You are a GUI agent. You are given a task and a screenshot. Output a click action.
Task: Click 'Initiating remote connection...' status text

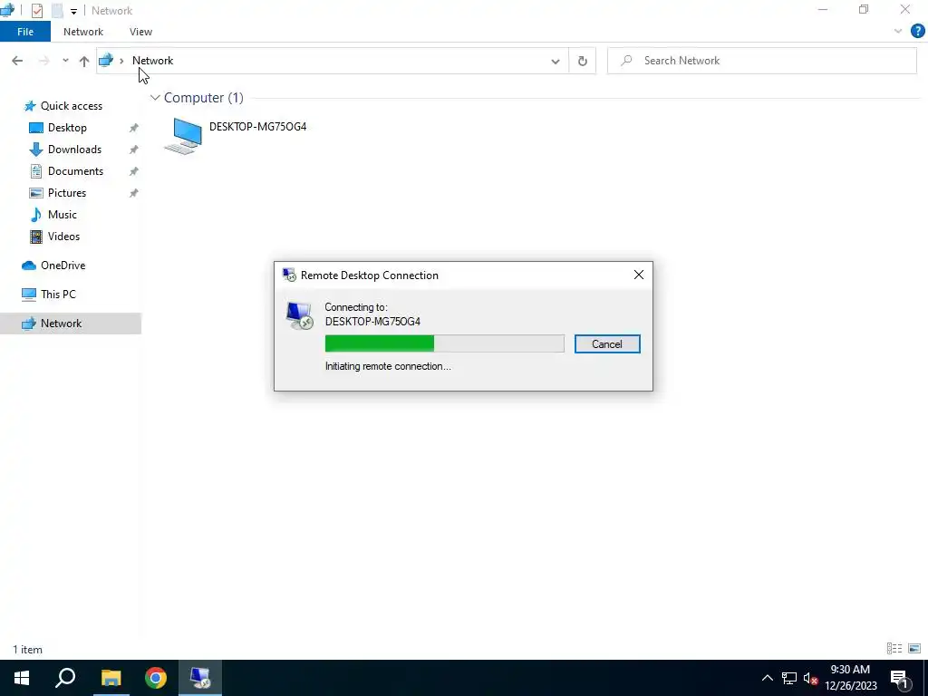(388, 366)
